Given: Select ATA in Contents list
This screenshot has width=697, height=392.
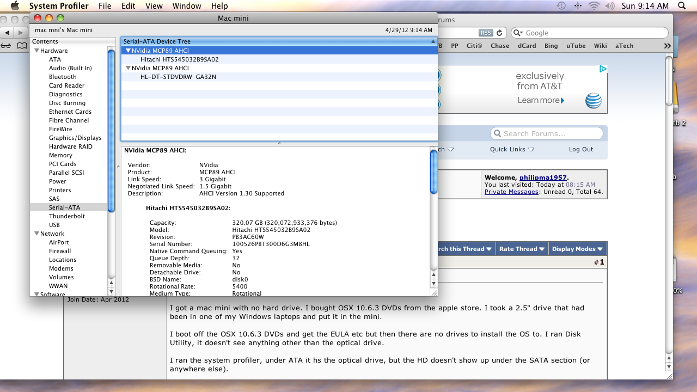Looking at the screenshot, I should click(x=55, y=59).
